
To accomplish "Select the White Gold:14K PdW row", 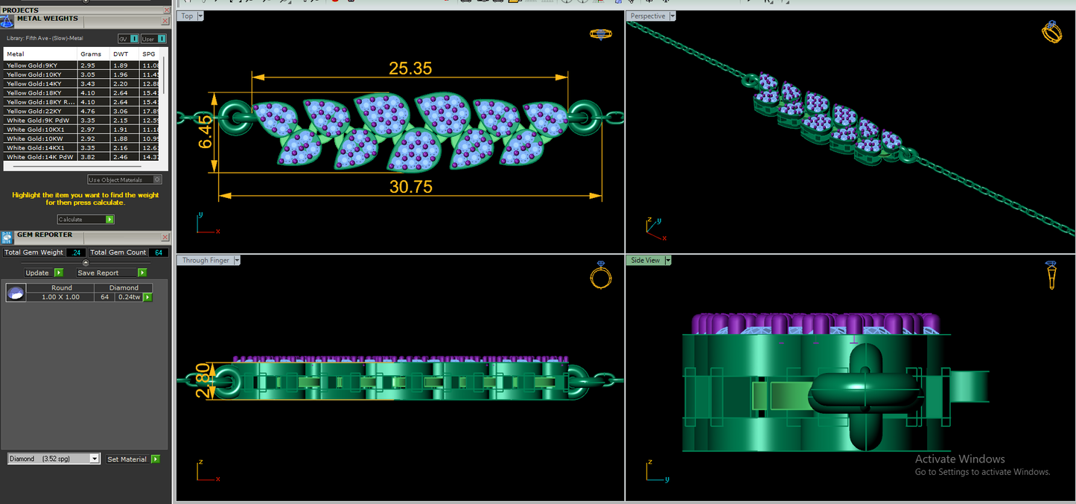I will point(83,157).
